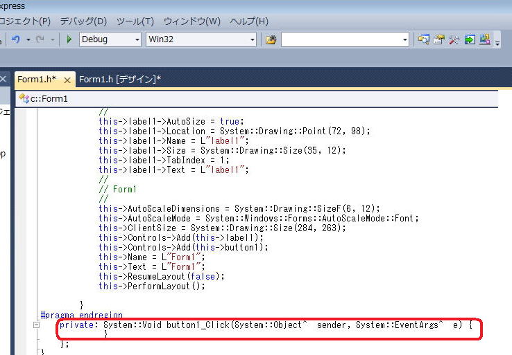Start debugging with the green play icon

(x=69, y=39)
